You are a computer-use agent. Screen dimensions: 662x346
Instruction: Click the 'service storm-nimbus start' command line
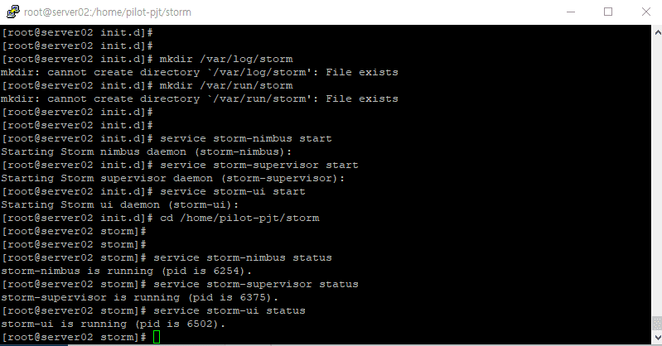pos(167,138)
